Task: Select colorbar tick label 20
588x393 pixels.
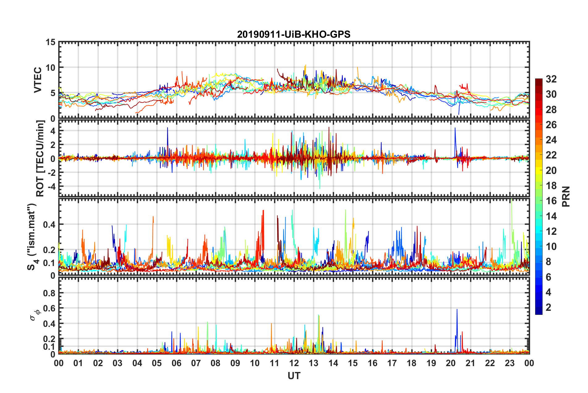Action: (x=551, y=171)
